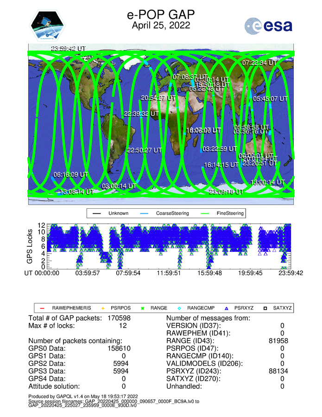Click the black SATXYZ square marker

click(x=267, y=308)
